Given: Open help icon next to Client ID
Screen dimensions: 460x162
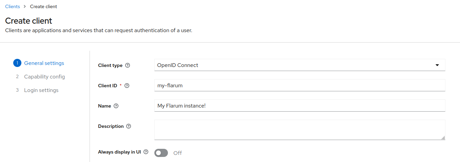Looking at the screenshot, I should tap(127, 86).
